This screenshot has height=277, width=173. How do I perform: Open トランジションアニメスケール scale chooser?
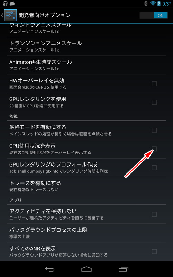pyautogui.click(x=86, y=46)
